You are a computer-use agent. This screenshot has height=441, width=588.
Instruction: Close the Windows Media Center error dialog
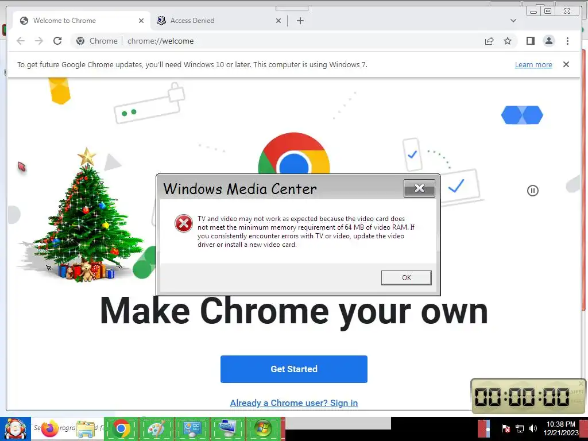click(x=419, y=188)
